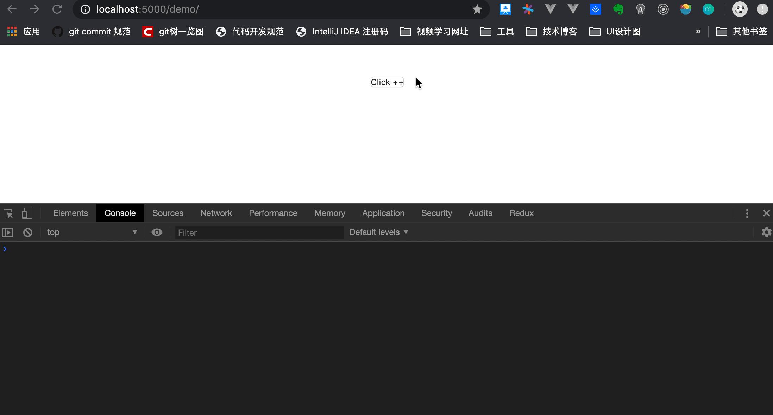Image resolution: width=773 pixels, height=415 pixels.
Task: Reload the page
Action: coord(57,9)
